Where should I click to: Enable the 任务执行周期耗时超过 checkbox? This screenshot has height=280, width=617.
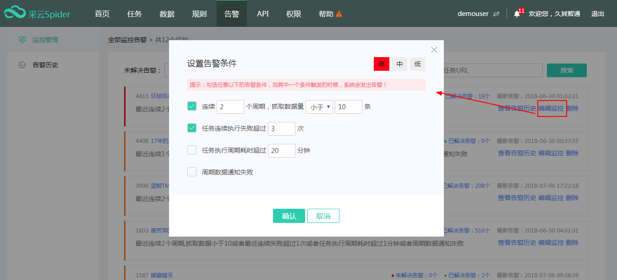[192, 150]
